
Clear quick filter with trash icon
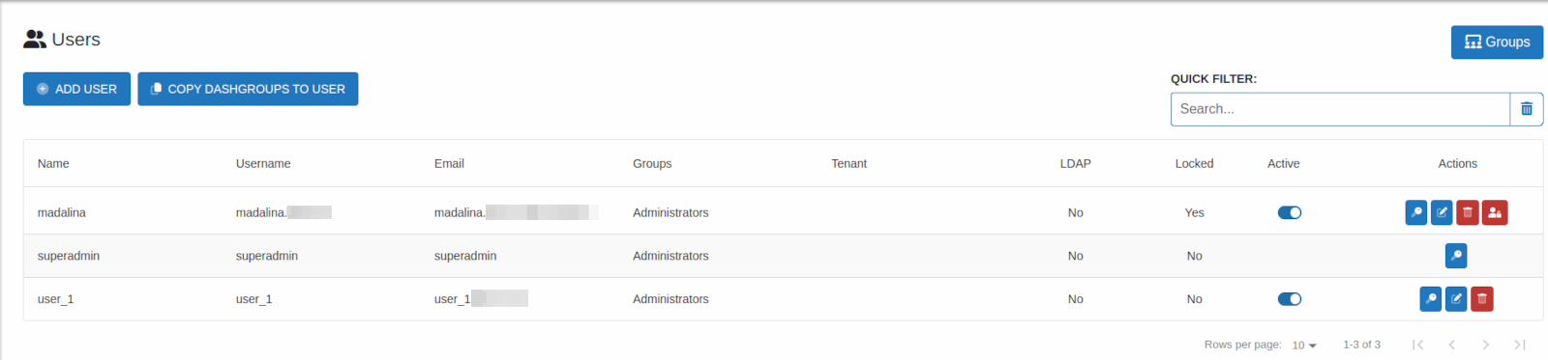pos(1527,109)
